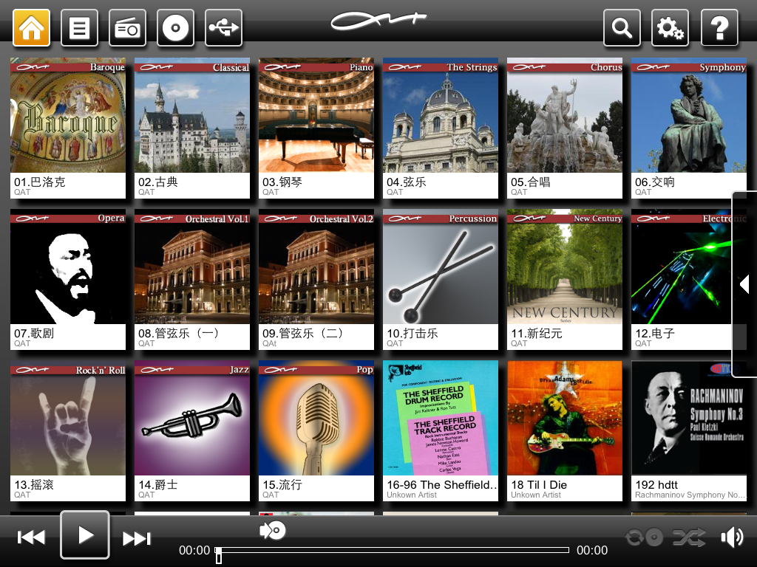Click the elapsed time 00:00 left label
757x567 pixels.
pyautogui.click(x=194, y=550)
